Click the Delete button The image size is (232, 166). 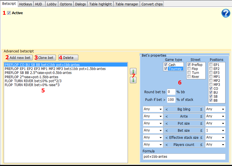pyautogui.click(x=68, y=58)
